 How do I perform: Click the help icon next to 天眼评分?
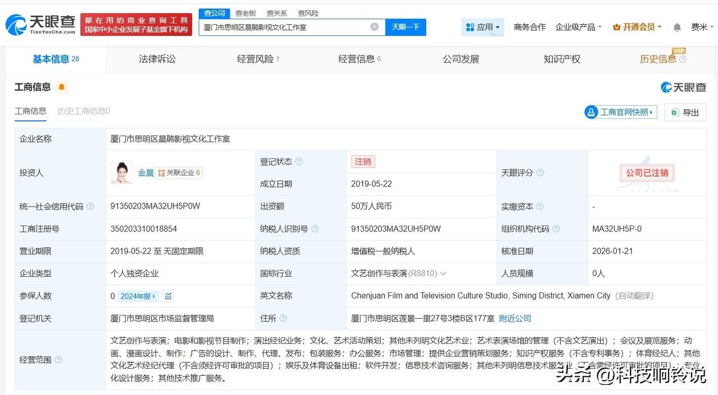click(540, 173)
